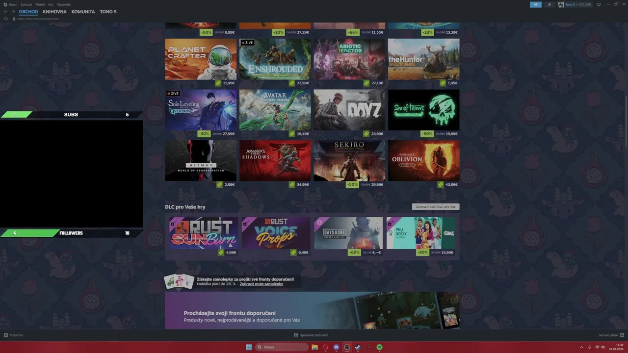This screenshot has width=628, height=353.
Task: Switch to the OBCHOD tab
Action: (28, 12)
